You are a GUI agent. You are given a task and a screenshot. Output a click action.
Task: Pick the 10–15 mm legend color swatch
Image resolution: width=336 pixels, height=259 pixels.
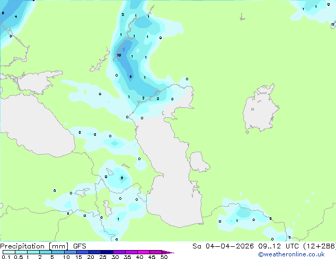pos(70,252)
